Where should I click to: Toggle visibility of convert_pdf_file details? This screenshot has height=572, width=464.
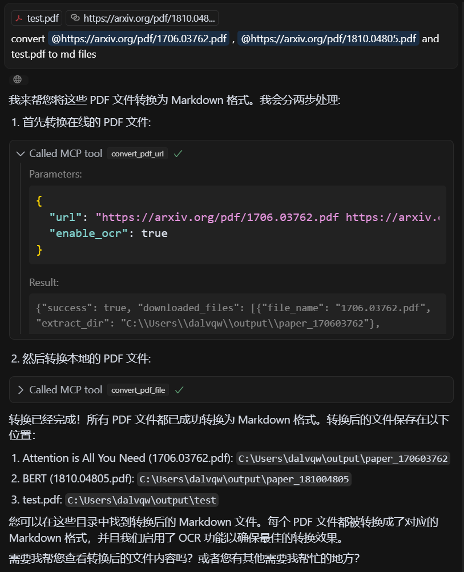[x=21, y=389]
